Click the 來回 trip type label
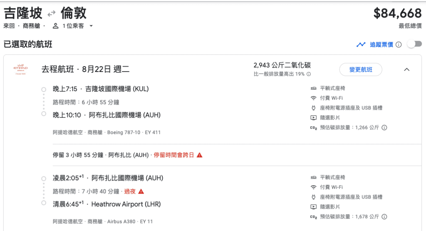The image size is (426, 231). coord(9,26)
